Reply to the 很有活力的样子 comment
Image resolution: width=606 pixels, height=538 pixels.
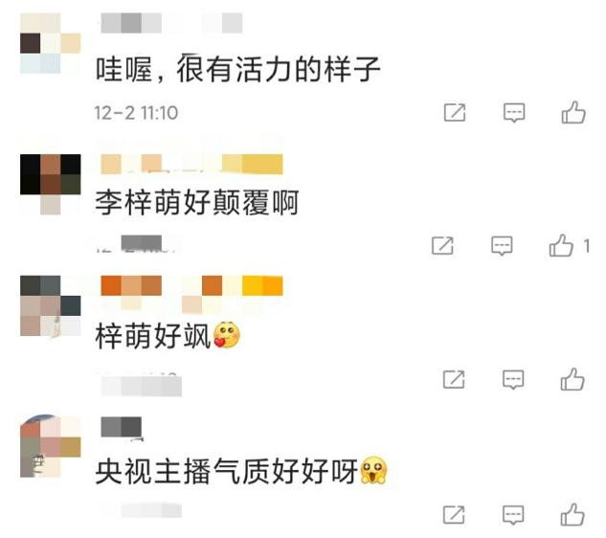pos(514,112)
